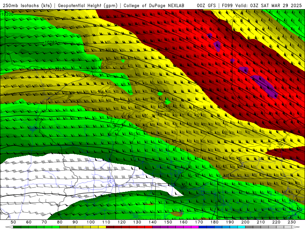The height and width of the screenshot is (229, 305).
Task: Click the dark maroon swatch right of 110
Action: click(110, 227)
